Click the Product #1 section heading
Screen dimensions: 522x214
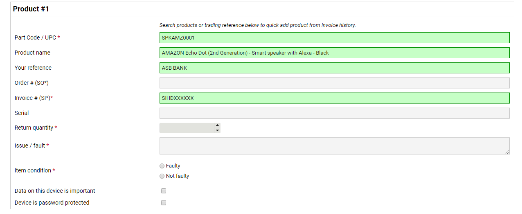coord(31,9)
